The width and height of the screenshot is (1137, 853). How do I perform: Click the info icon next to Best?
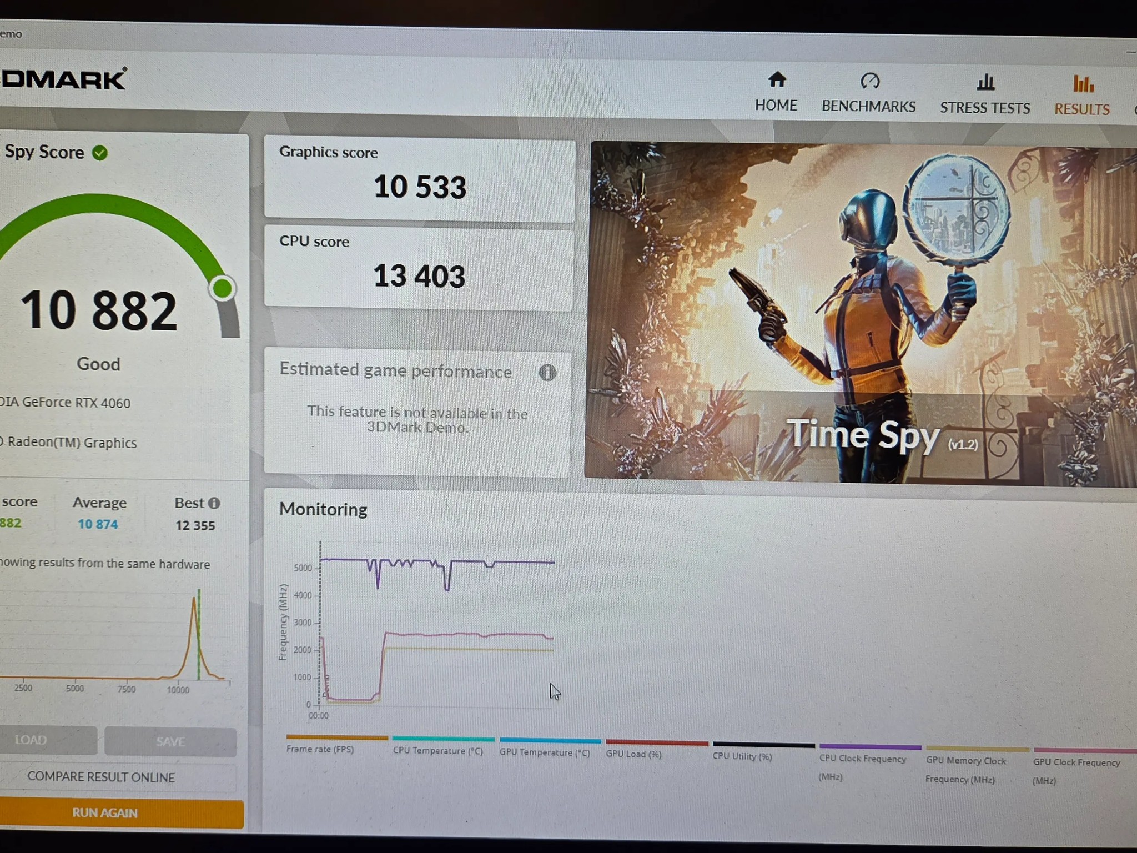tap(214, 503)
